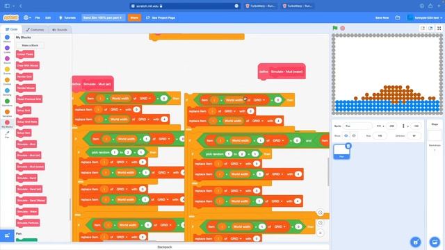445x250 pixels.
Task: Switch to the Costumes tab
Action: [35, 29]
